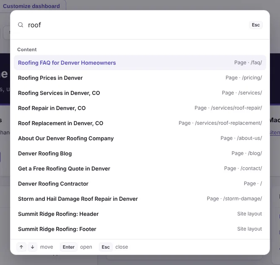Open Roof Repair in Denver, CO result
The height and width of the screenshot is (265, 280).
140,108
